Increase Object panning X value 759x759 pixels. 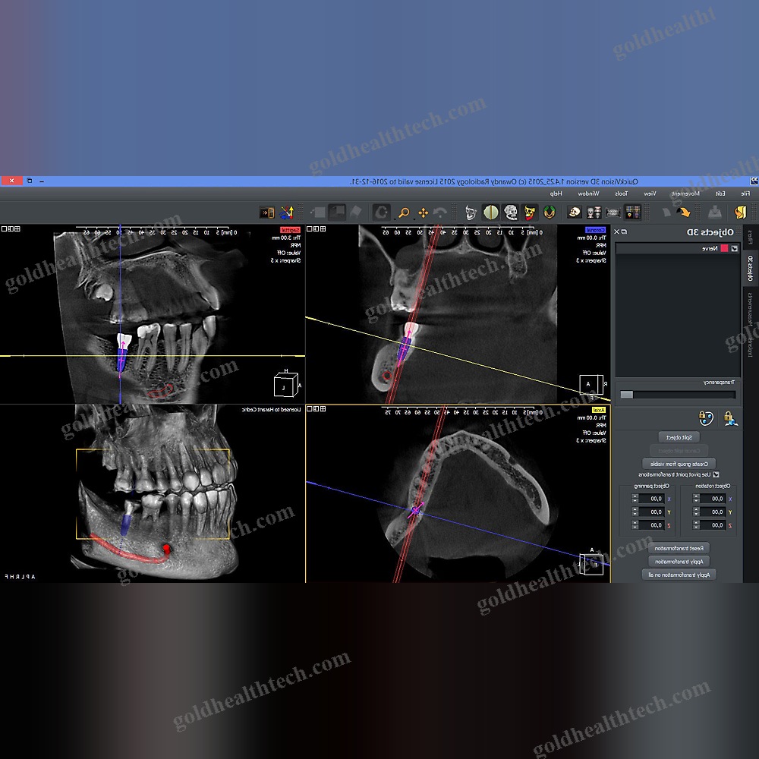pyautogui.click(x=635, y=496)
